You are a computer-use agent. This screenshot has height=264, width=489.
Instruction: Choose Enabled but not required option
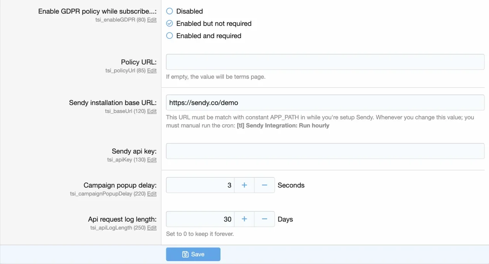coord(170,24)
